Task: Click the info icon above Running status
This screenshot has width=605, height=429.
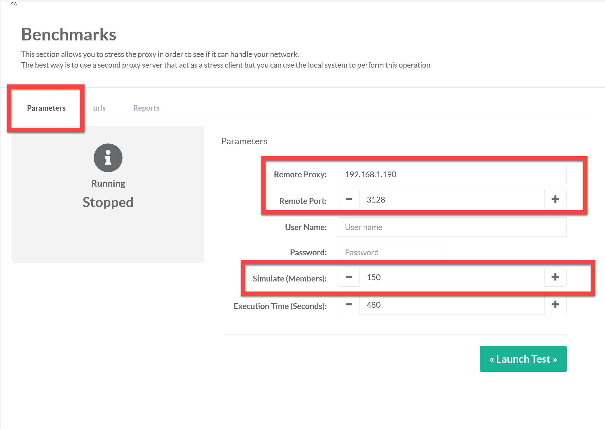Action: click(108, 158)
